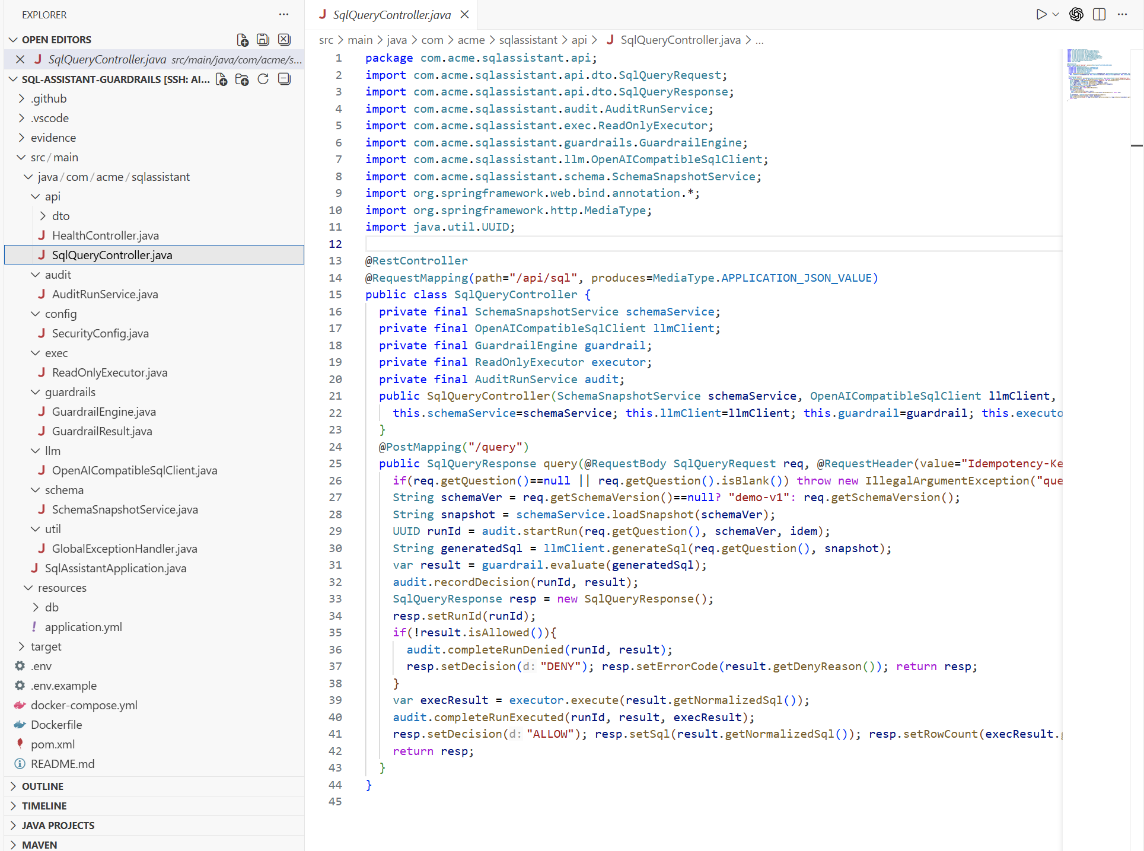Save all editors with the Save All icon
The width and height of the screenshot is (1144, 851).
point(263,39)
